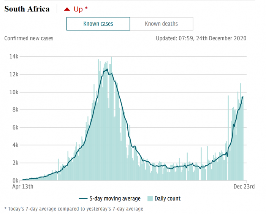Click the South Africa heading
The width and height of the screenshot is (266, 214).
pyautogui.click(x=27, y=9)
